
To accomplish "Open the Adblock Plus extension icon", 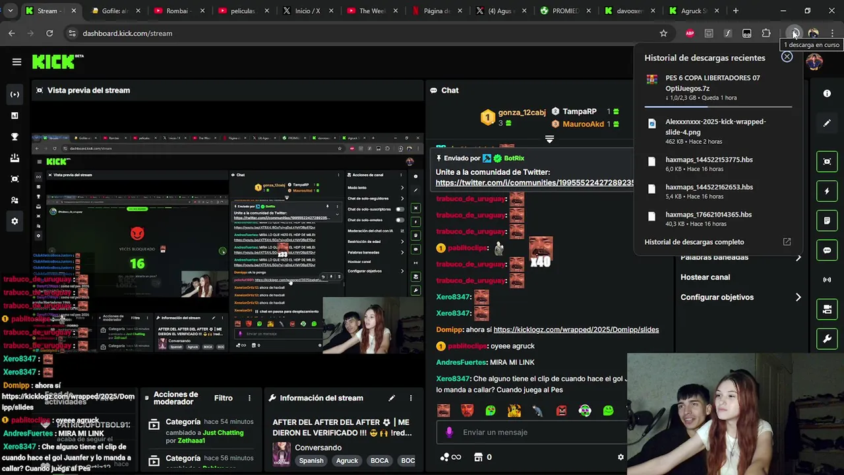I will click(x=690, y=33).
